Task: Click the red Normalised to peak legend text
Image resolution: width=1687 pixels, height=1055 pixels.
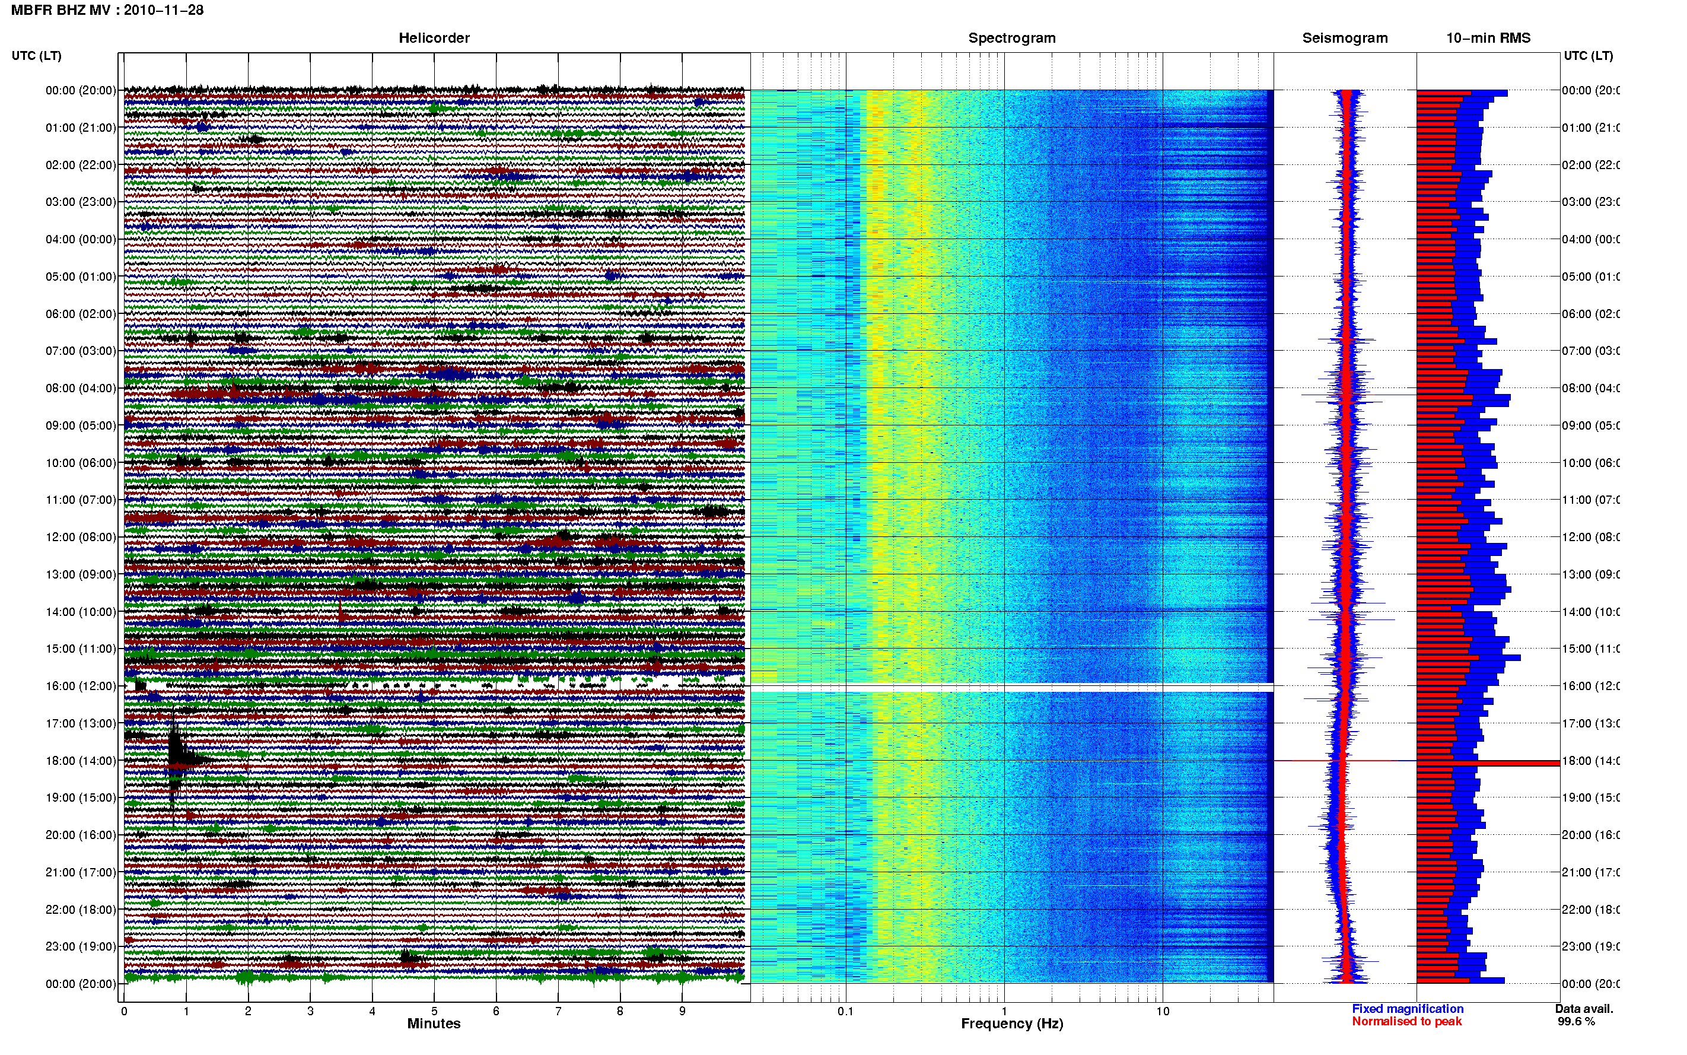Action: pyautogui.click(x=1406, y=1022)
